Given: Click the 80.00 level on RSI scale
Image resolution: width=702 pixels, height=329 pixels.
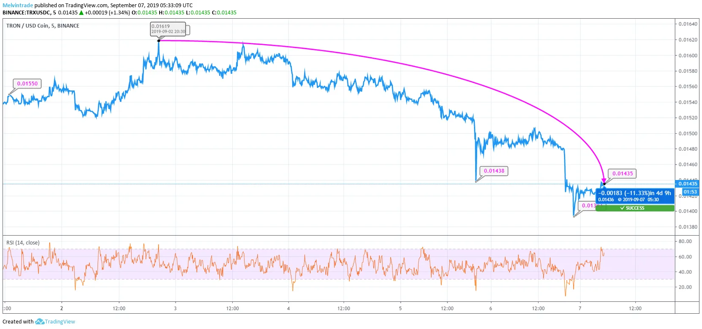Looking at the screenshot, I should pos(685,241).
